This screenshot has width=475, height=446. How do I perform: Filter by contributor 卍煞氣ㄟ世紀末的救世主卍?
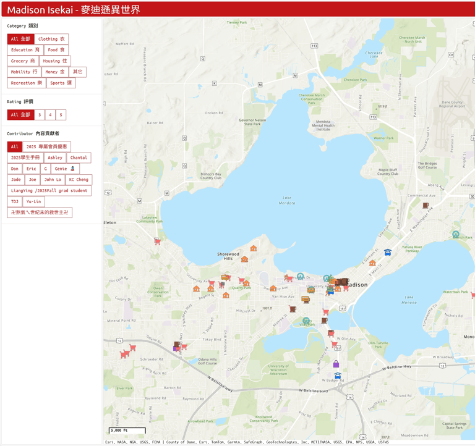tap(40, 212)
